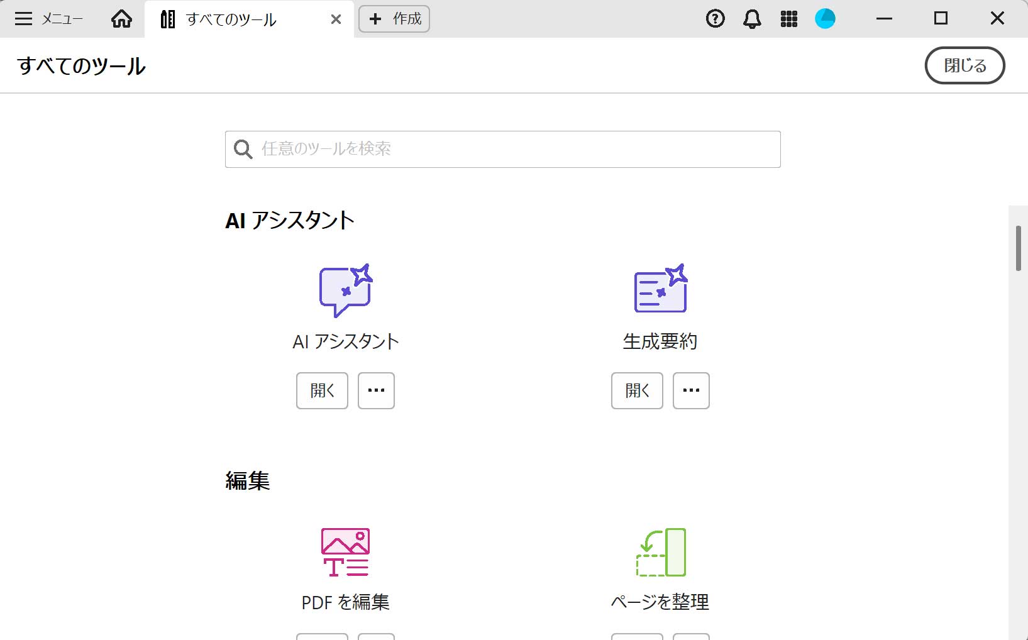Click the vertical scrollbar thumb
The width and height of the screenshot is (1028, 640).
[x=1019, y=248]
